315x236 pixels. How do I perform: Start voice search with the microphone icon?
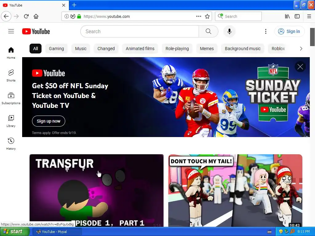229,31
